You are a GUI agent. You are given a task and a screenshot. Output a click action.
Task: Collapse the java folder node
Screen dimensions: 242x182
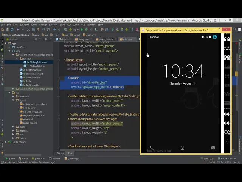9,51
